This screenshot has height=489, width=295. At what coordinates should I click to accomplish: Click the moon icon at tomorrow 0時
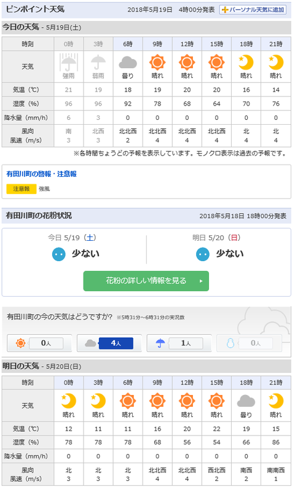click(x=69, y=401)
